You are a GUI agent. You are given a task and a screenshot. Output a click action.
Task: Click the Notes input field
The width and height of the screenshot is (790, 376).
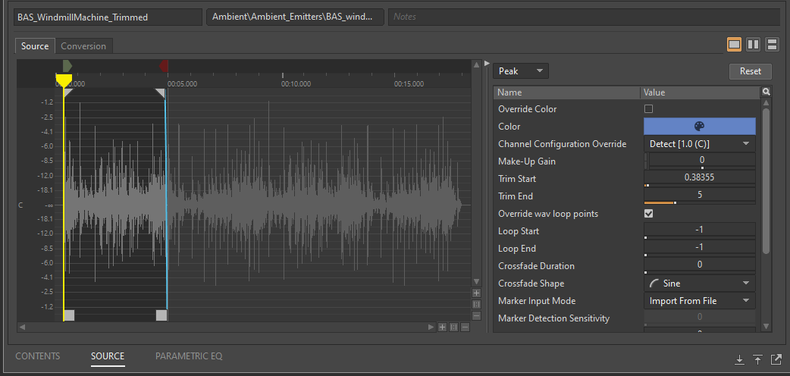[583, 17]
